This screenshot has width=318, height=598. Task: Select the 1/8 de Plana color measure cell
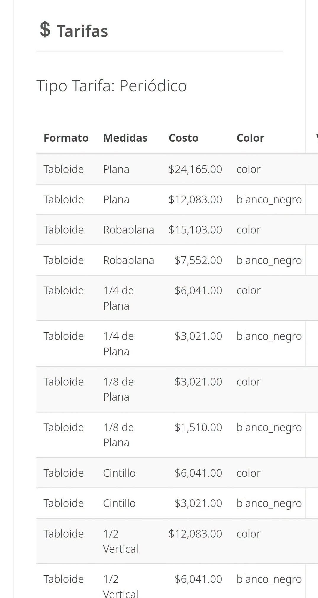(118, 389)
